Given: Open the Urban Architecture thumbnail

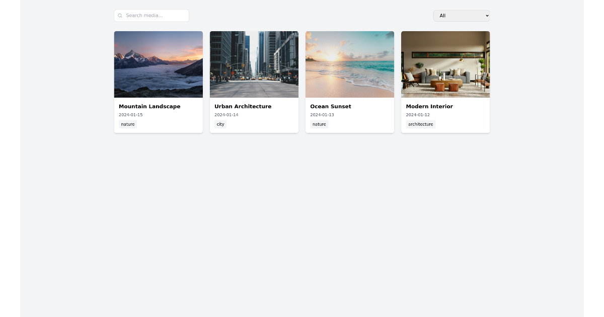Looking at the screenshot, I should [254, 64].
